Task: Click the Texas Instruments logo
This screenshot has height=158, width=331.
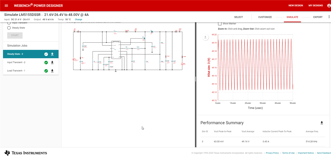Action: point(26,153)
